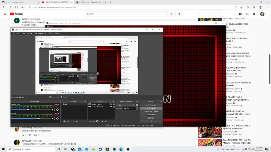Hide Display Capture with eye icon
Screen dimensions: 271x152
[x=111, y=104]
